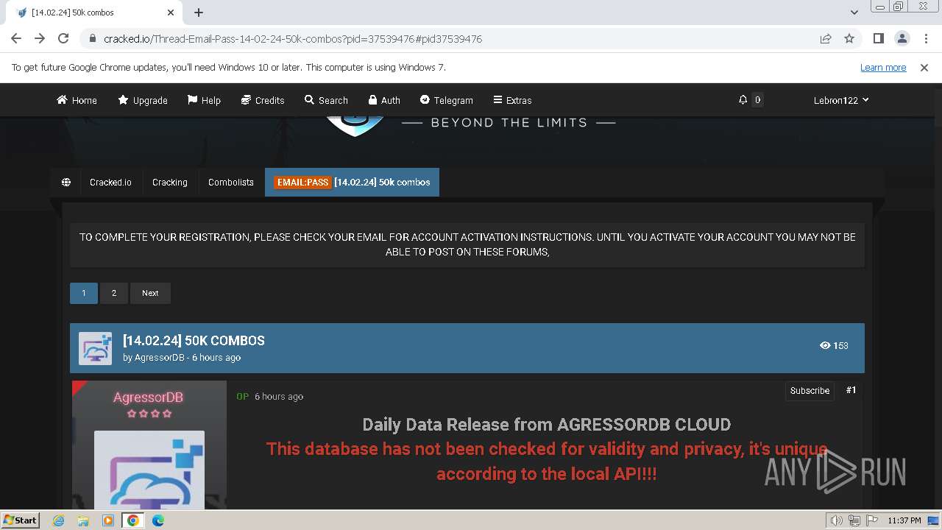Close the 50k combos browser tab
942x530 pixels.
tap(171, 13)
